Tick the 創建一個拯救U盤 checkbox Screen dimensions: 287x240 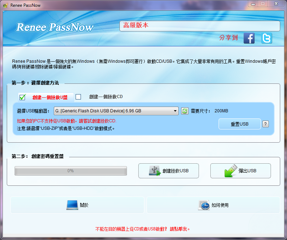[x=22, y=97]
